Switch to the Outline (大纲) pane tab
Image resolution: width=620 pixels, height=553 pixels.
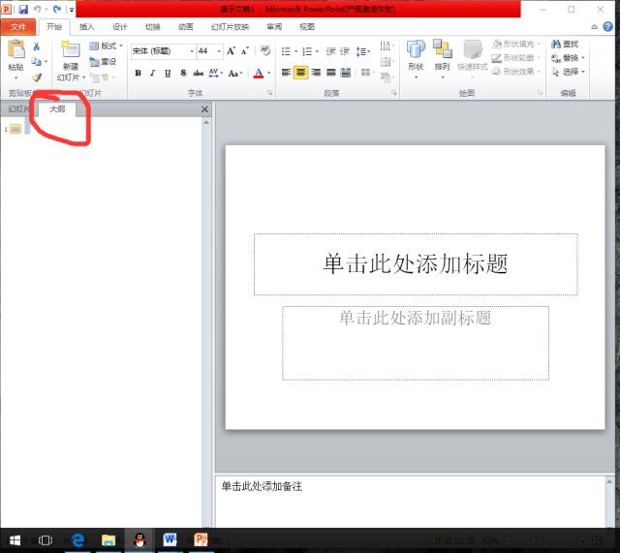coord(57,109)
